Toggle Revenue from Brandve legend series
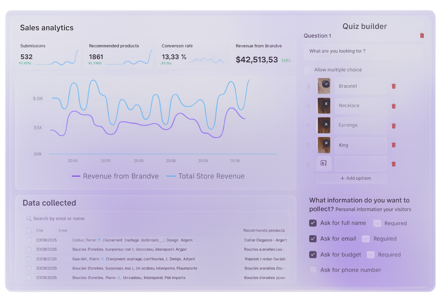440x302 pixels. click(115, 176)
